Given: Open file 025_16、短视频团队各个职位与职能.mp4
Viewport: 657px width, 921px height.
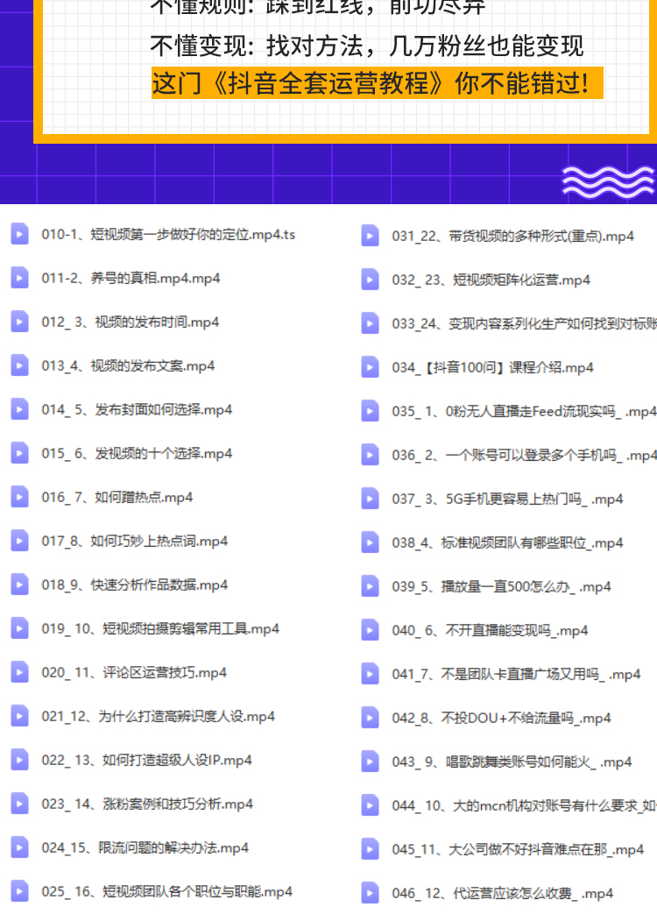Looking at the screenshot, I should coord(166,891).
